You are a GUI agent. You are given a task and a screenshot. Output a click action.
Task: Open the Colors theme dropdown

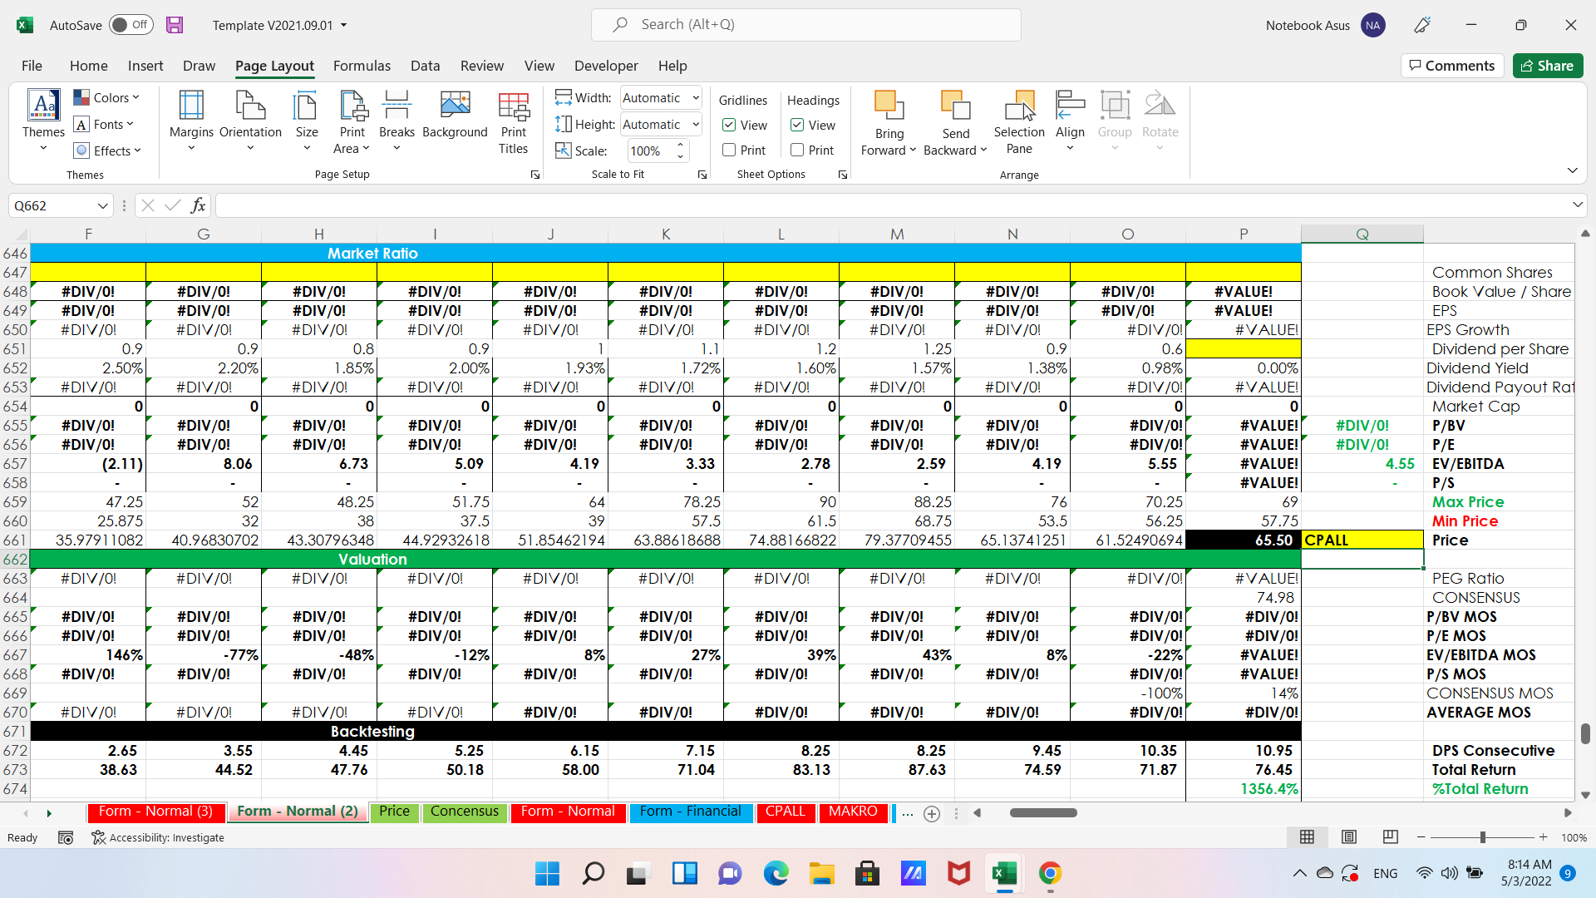106,97
